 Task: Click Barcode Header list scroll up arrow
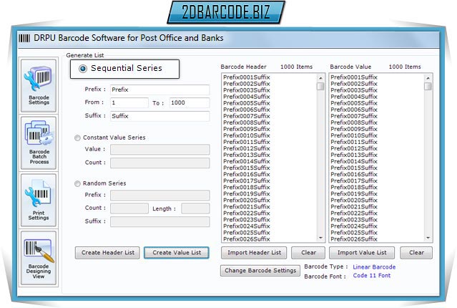click(320, 78)
